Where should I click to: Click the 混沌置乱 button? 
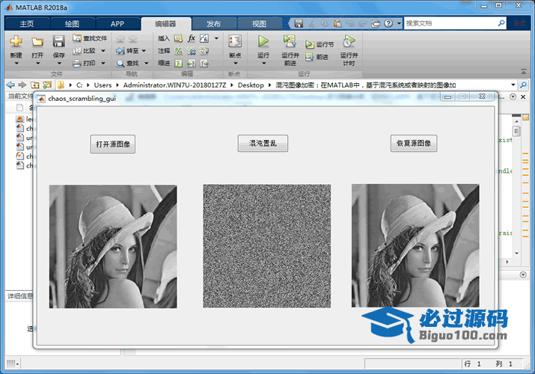pyautogui.click(x=263, y=143)
